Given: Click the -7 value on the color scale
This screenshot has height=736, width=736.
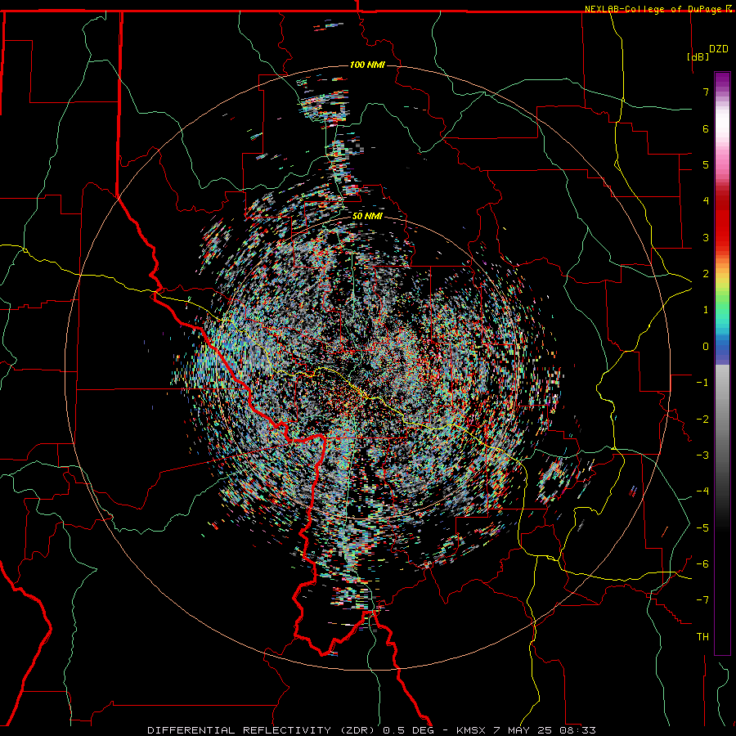Looking at the screenshot, I should [702, 600].
